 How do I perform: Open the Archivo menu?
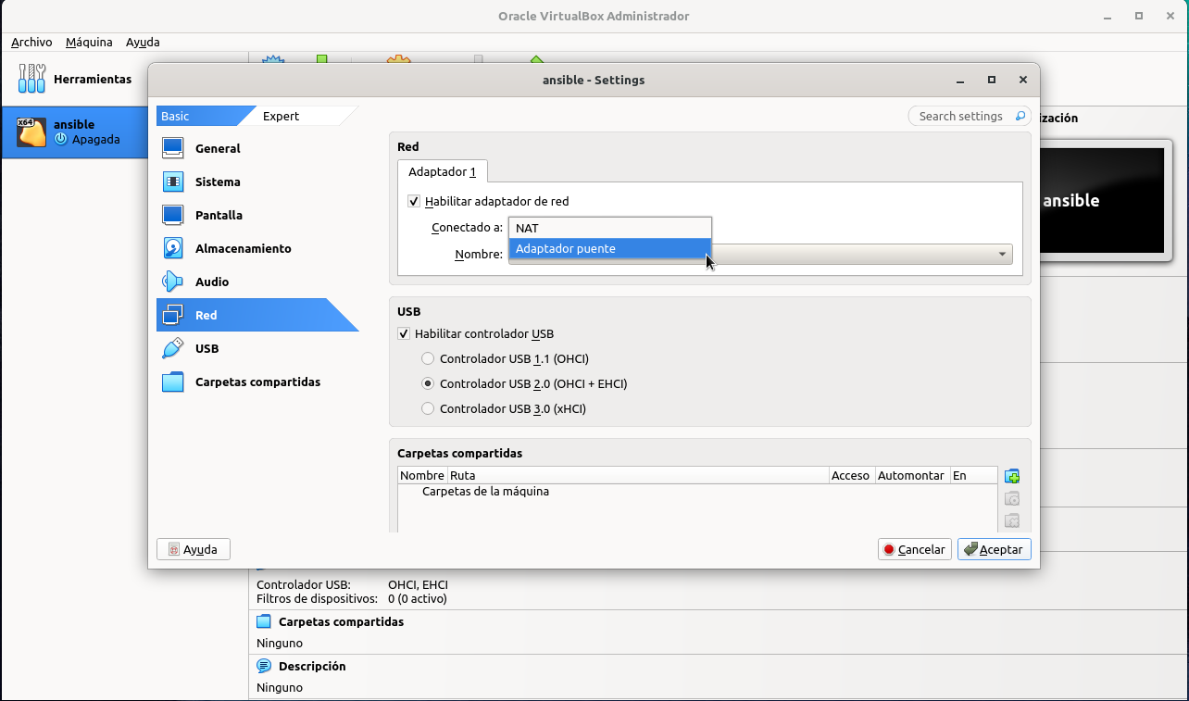pos(31,42)
